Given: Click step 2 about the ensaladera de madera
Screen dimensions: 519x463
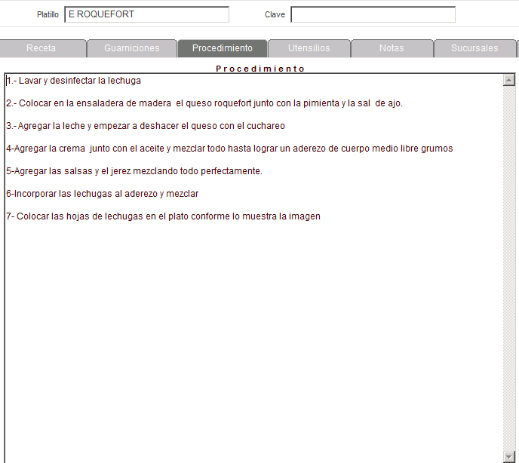Looking at the screenshot, I should [x=204, y=103].
